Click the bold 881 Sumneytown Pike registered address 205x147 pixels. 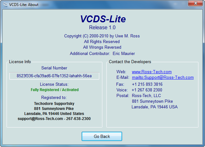(x=54, y=108)
